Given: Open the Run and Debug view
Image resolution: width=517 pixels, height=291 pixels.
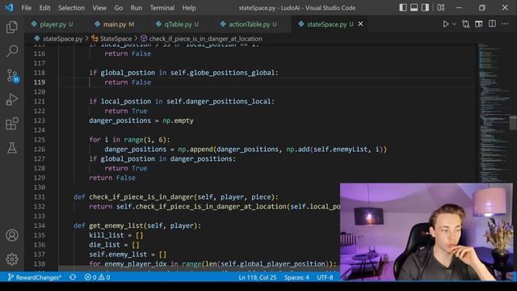Looking at the screenshot, I should pos(12,99).
